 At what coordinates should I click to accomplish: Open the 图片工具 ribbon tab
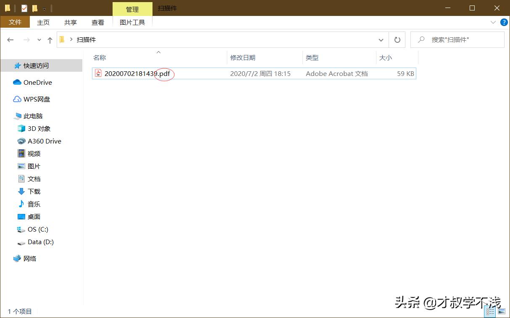pyautogui.click(x=132, y=22)
